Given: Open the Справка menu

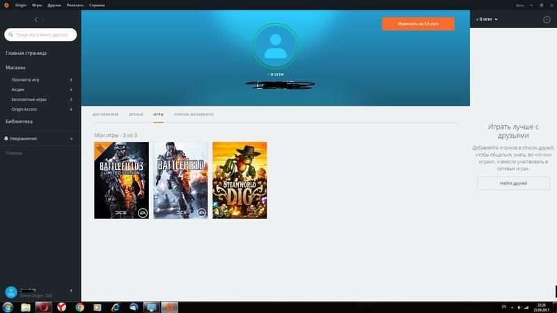Looking at the screenshot, I should pyautogui.click(x=97, y=6).
